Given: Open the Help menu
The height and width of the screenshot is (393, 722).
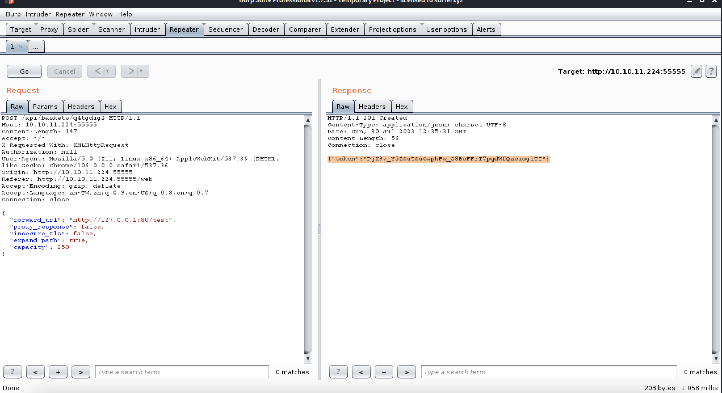Looking at the screenshot, I should pos(125,14).
